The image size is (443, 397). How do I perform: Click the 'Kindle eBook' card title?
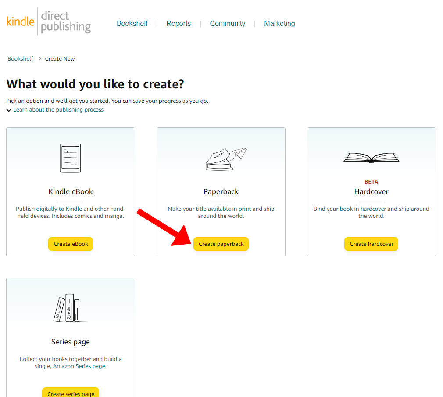pyautogui.click(x=71, y=191)
